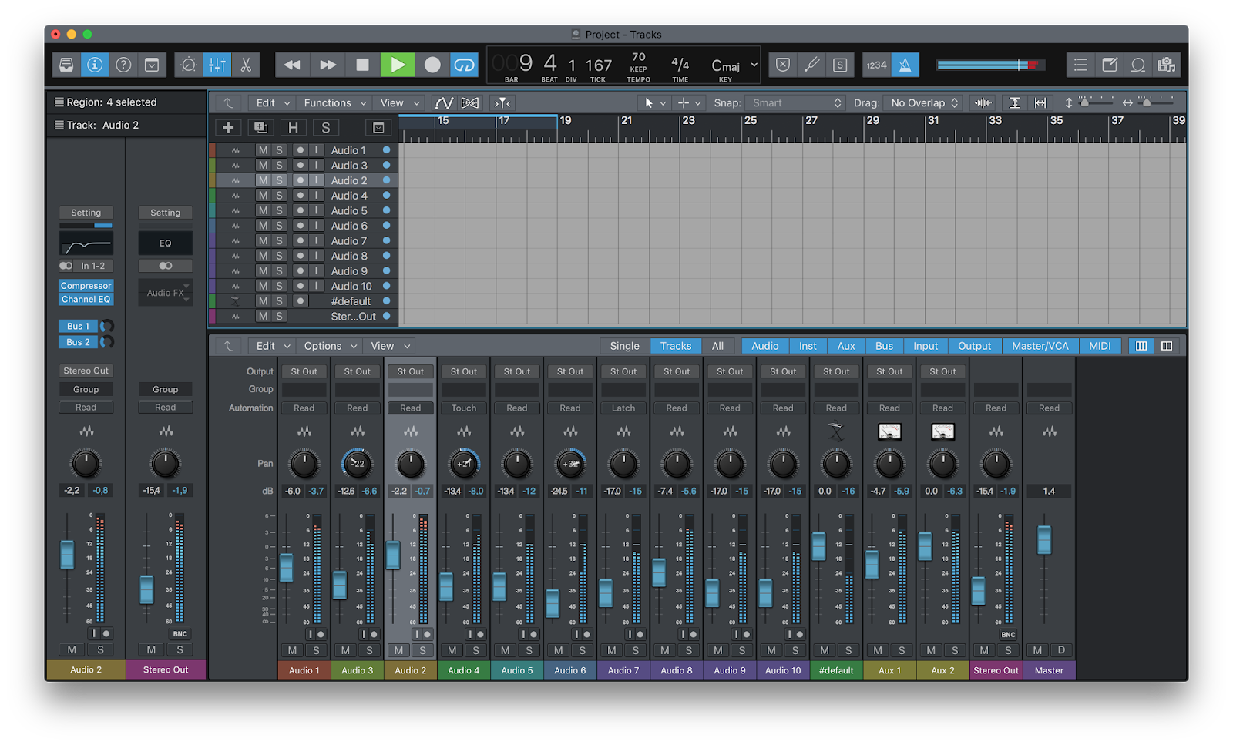
Task: Open the media Browsers icon
Action: click(1167, 65)
